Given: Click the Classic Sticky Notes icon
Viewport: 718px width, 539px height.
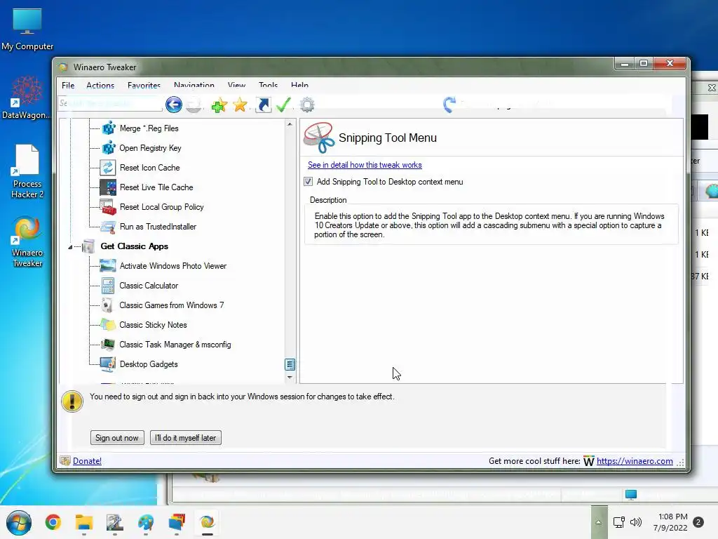Looking at the screenshot, I should (108, 325).
